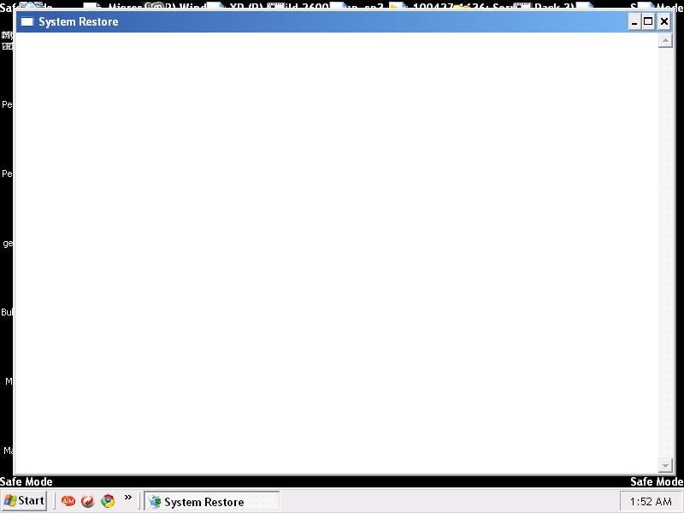
Task: Open the Windows Start menu
Action: pos(24,501)
